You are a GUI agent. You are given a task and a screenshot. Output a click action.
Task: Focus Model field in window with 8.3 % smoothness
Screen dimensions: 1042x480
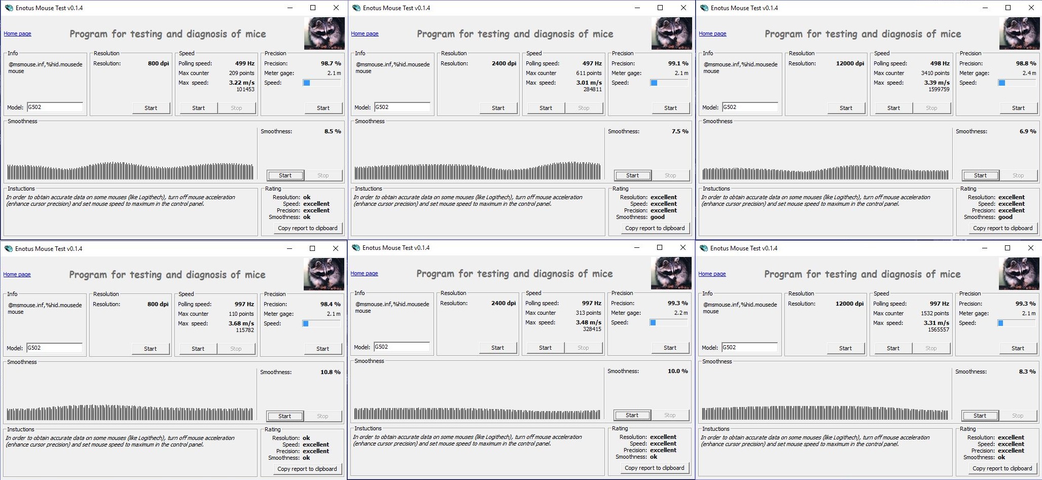[749, 347]
